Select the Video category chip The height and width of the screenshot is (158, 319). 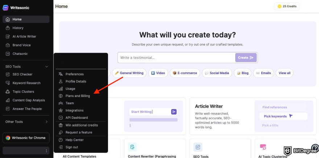click(x=158, y=73)
